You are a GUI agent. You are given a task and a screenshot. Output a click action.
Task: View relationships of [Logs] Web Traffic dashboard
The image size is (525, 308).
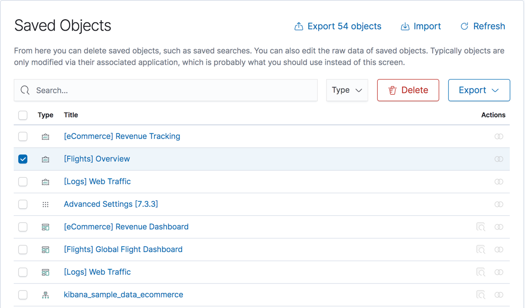[x=499, y=272]
